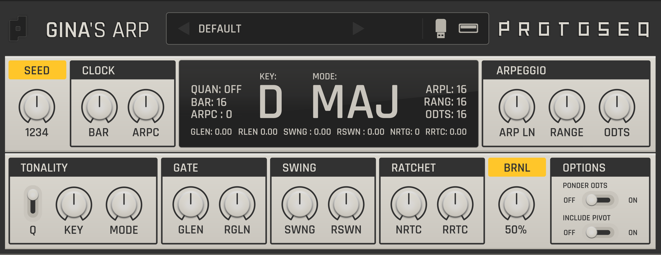Click the SWNG knob in SWING

pos(300,204)
